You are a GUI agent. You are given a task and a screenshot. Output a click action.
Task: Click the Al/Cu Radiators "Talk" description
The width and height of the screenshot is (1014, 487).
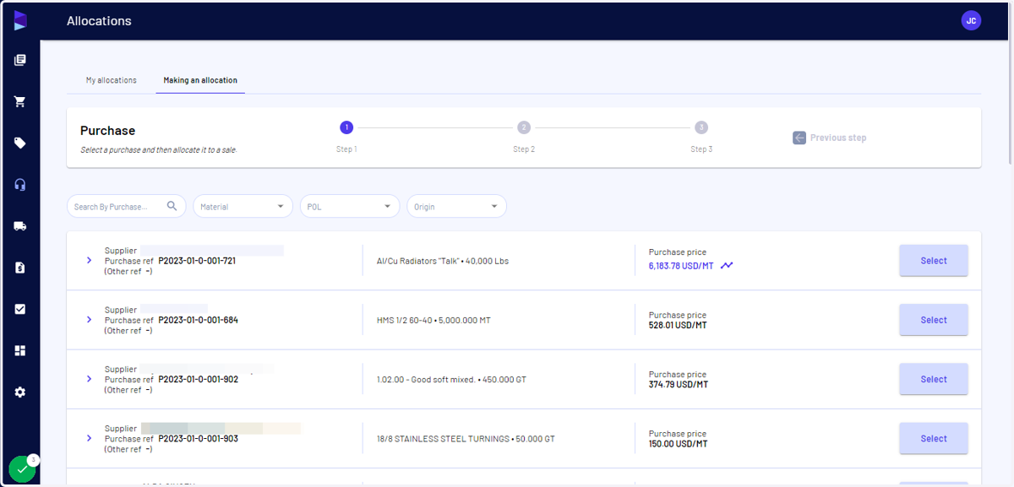tap(443, 261)
